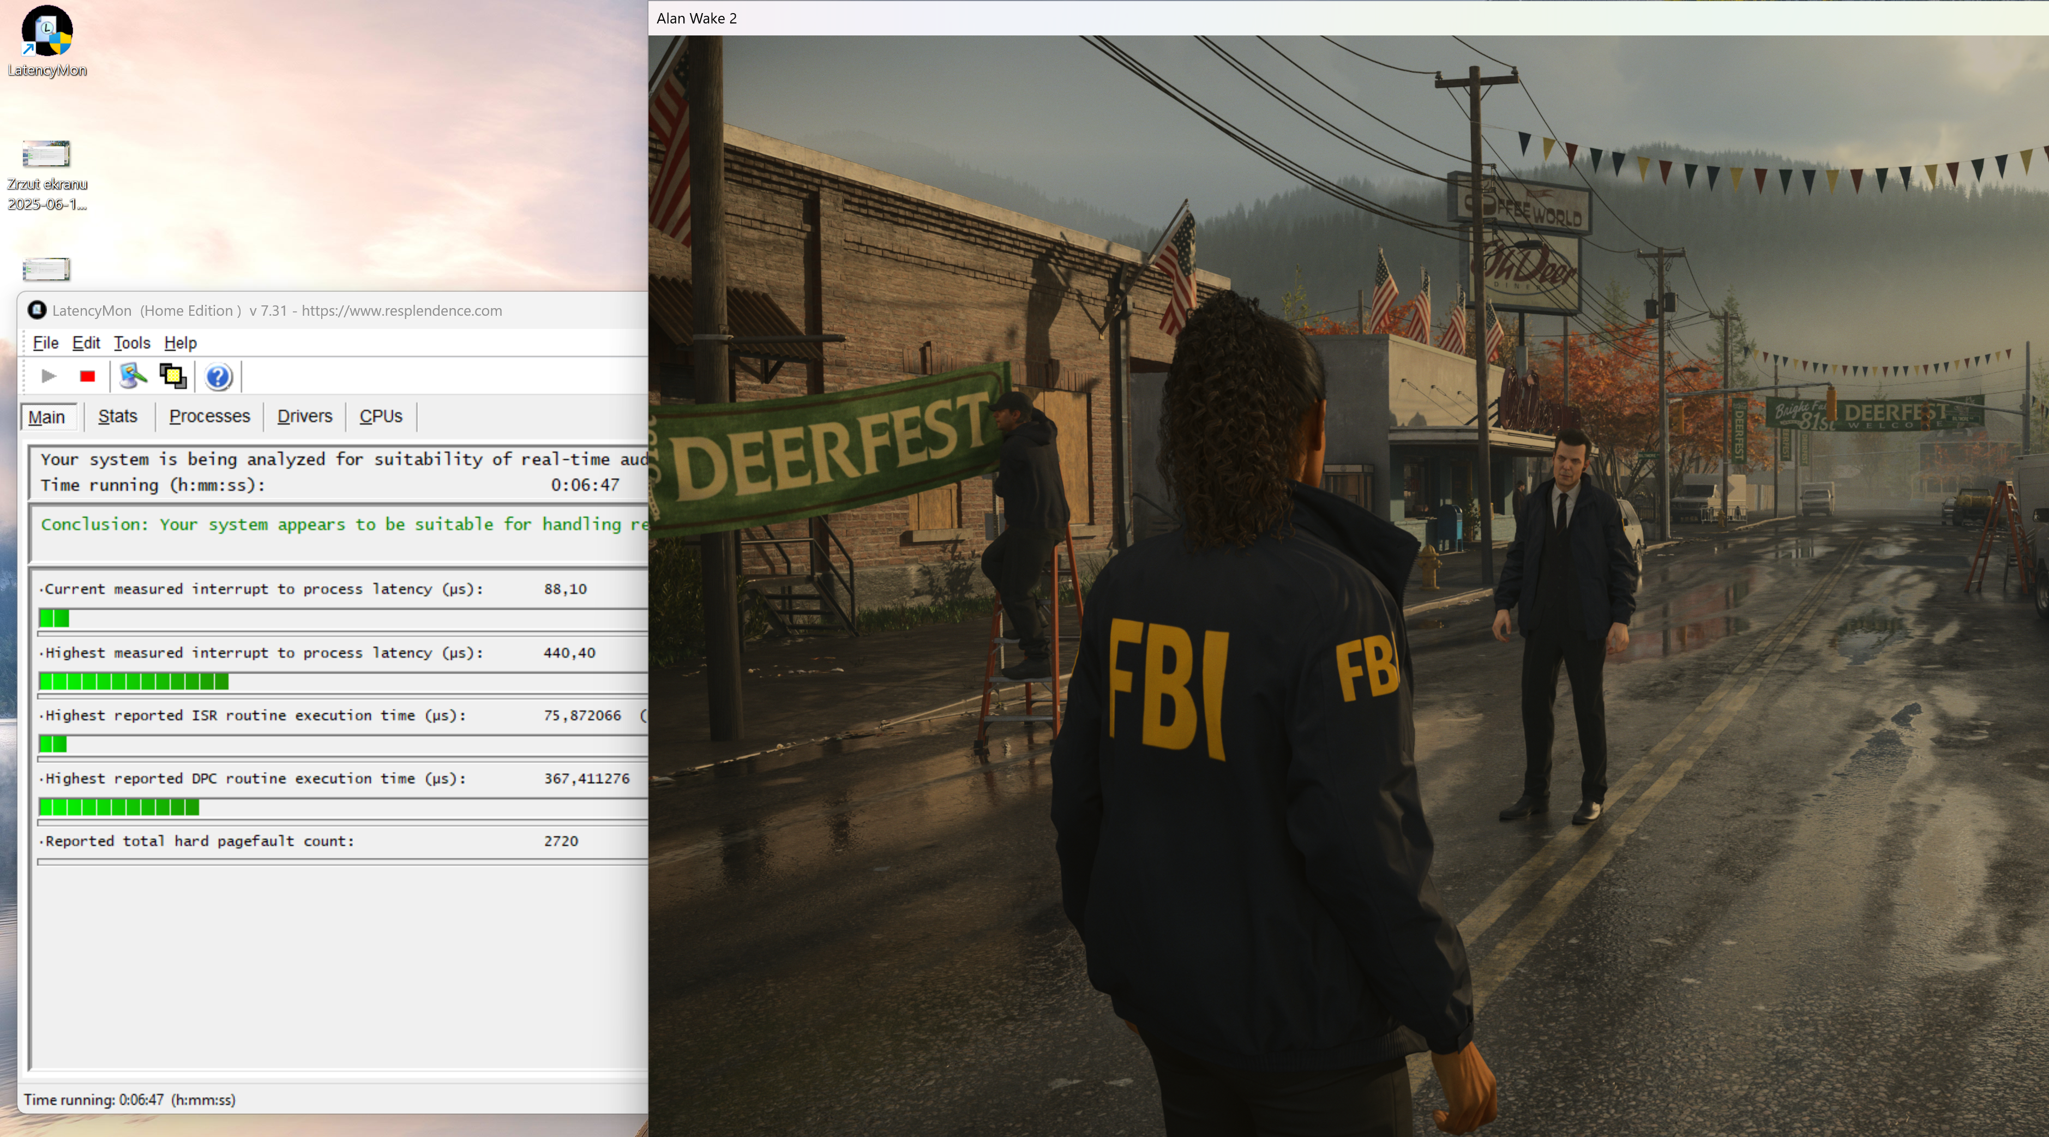Open the File menu
Image resolution: width=2049 pixels, height=1137 pixels.
(45, 342)
